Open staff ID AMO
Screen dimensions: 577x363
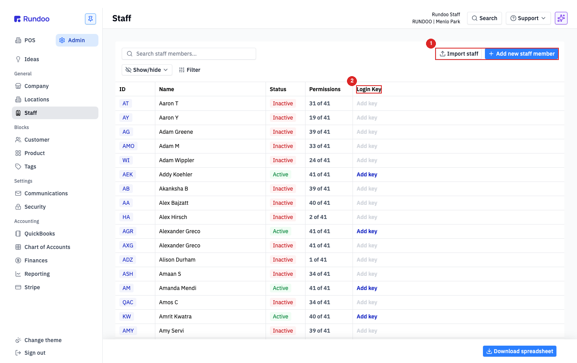coord(128,146)
